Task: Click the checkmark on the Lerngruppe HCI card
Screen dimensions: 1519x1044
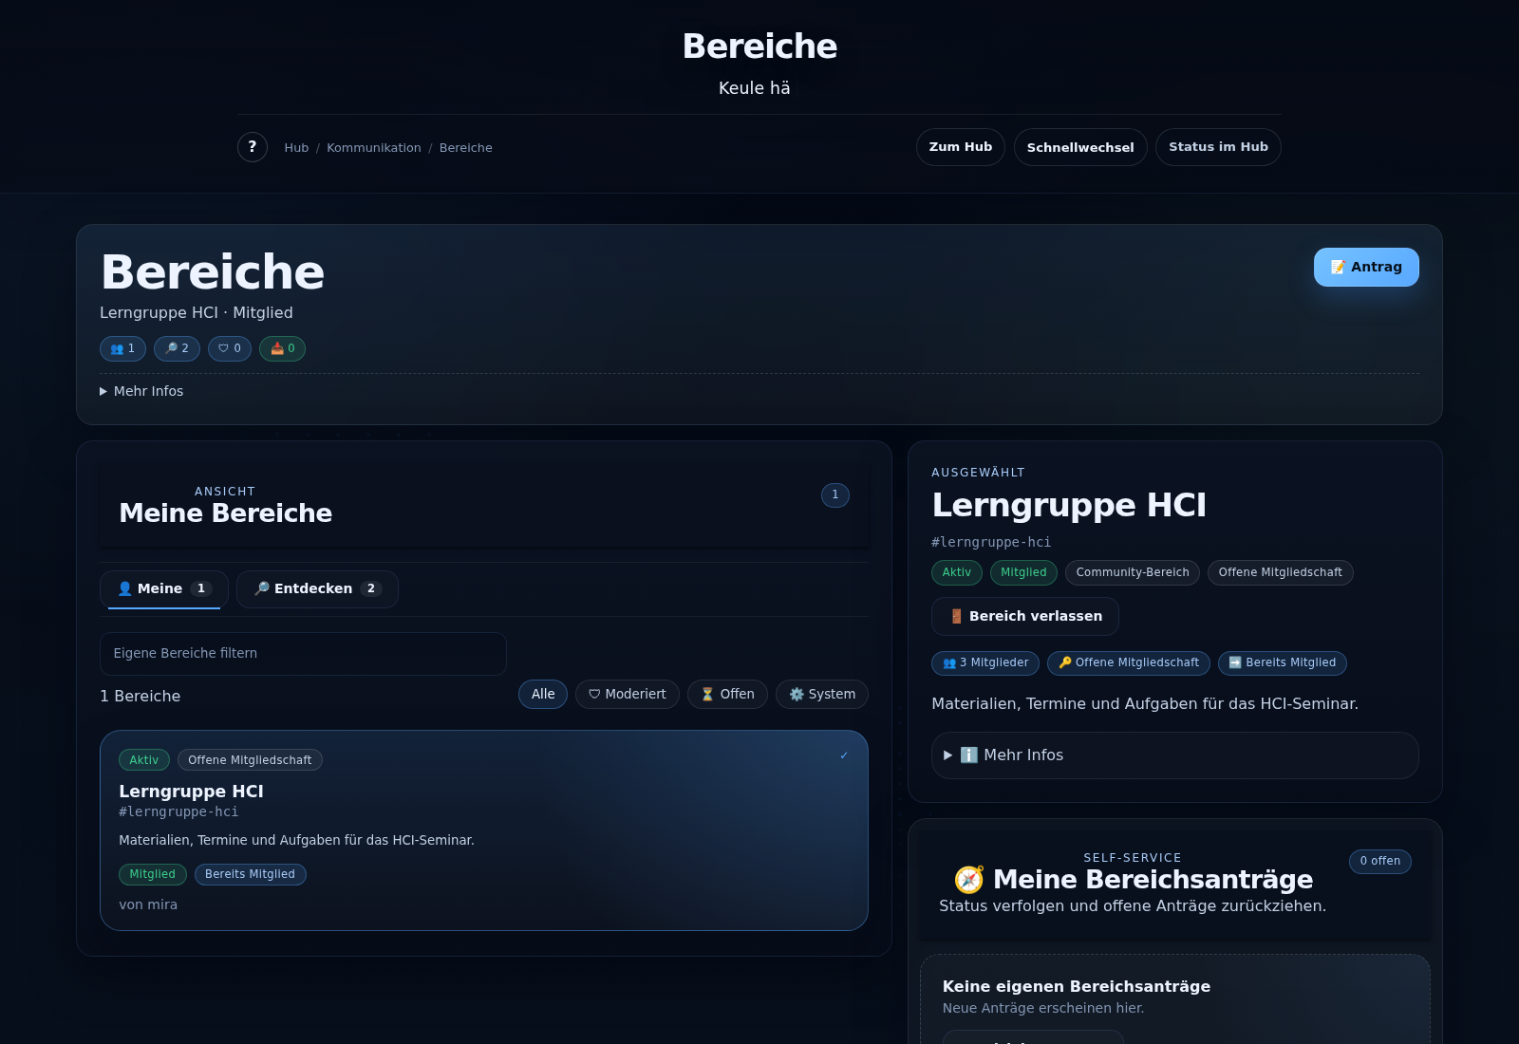Action: click(843, 755)
